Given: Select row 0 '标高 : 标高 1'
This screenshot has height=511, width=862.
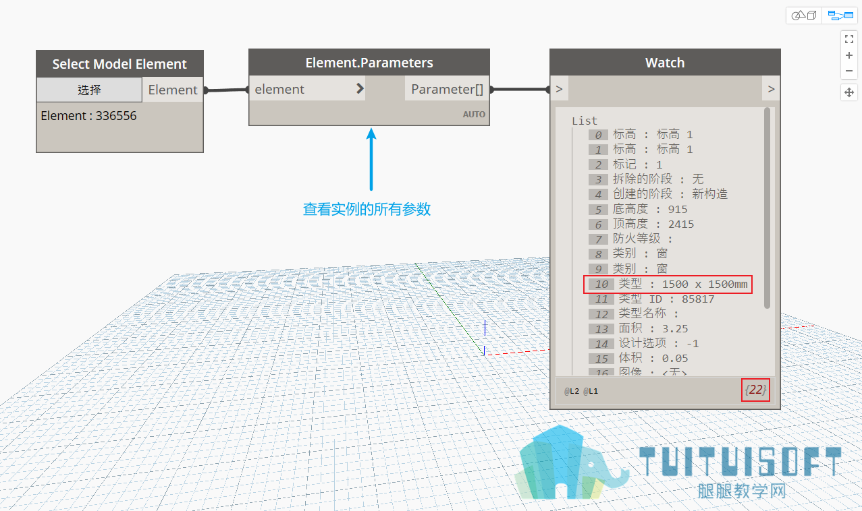Looking at the screenshot, I should pos(641,135).
